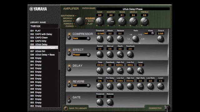200x112 pixels.
Task: Click the Delay Time knob
Action: [x=100, y=71]
